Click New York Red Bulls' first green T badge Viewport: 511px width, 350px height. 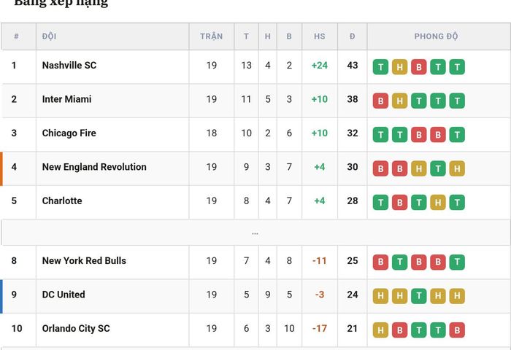coord(399,262)
